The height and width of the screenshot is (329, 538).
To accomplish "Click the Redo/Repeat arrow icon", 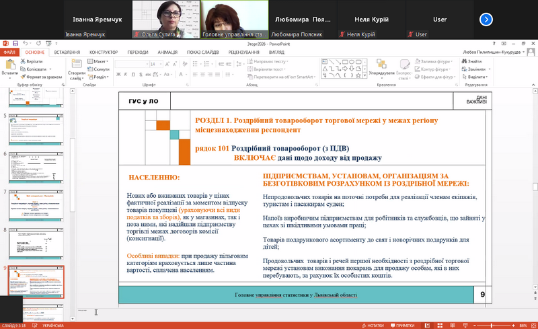I will click(38, 43).
